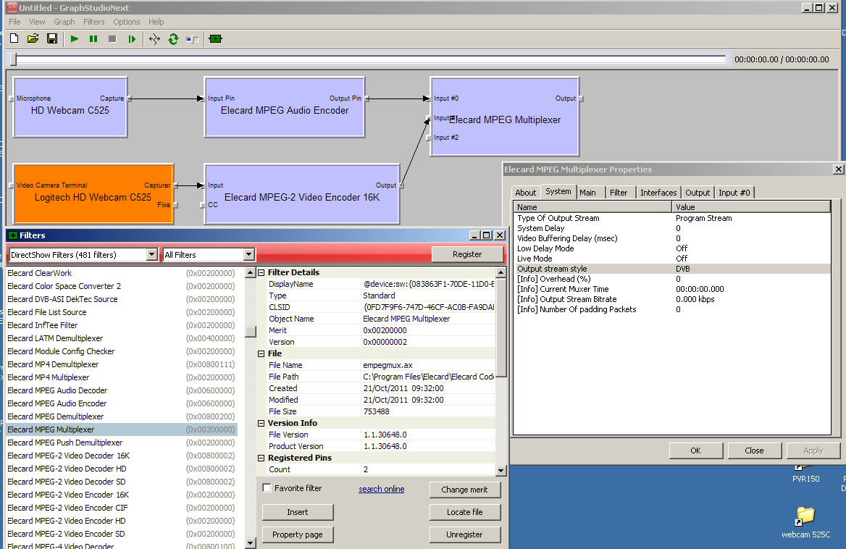The image size is (846, 549).
Task: Click the Close button in Properties dialog
Action: coord(754,450)
